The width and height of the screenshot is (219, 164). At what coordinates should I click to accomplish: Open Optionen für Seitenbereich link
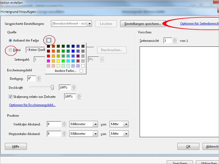click(x=200, y=24)
